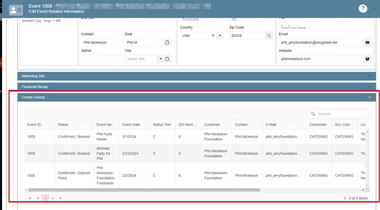
Task: Click the Email input field
Action: tap(321, 42)
